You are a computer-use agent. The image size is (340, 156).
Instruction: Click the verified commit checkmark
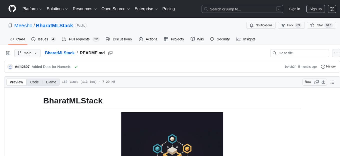click(x=76, y=67)
